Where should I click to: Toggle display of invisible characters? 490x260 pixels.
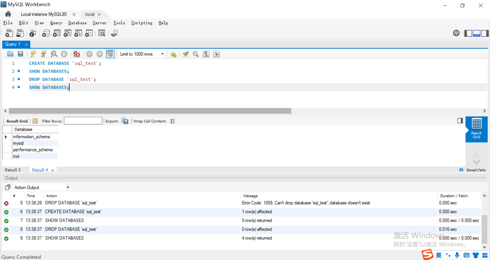pyautogui.click(x=206, y=54)
